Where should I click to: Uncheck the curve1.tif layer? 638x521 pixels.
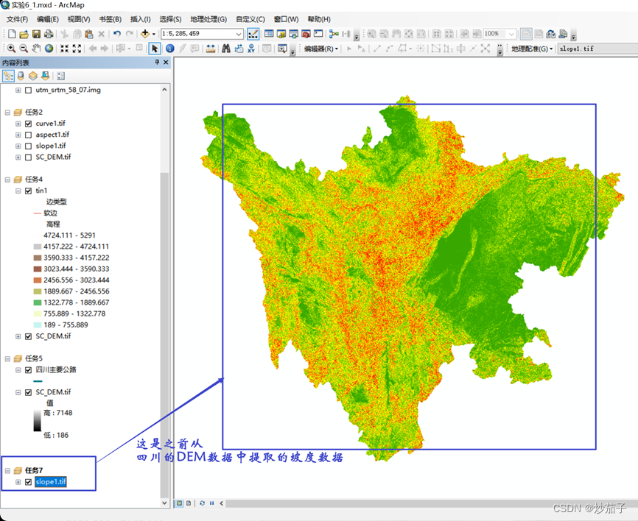coord(28,124)
